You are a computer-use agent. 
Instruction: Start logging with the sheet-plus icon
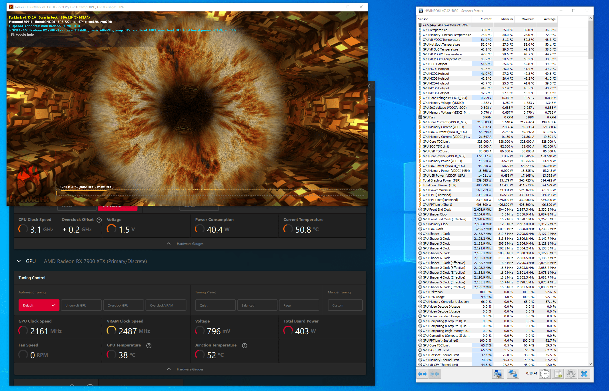click(x=558, y=374)
